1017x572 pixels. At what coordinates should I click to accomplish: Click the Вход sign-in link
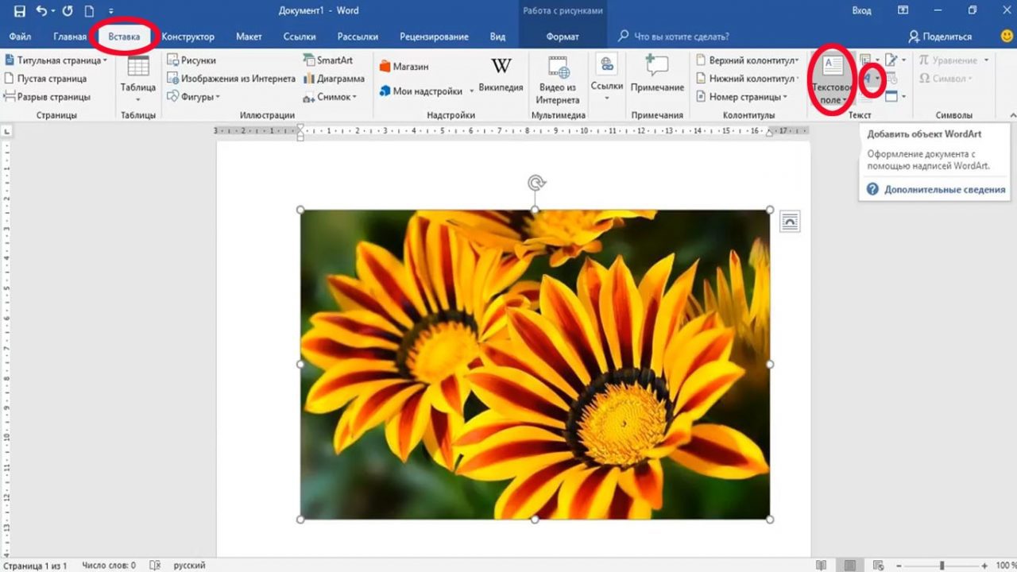[x=862, y=11]
